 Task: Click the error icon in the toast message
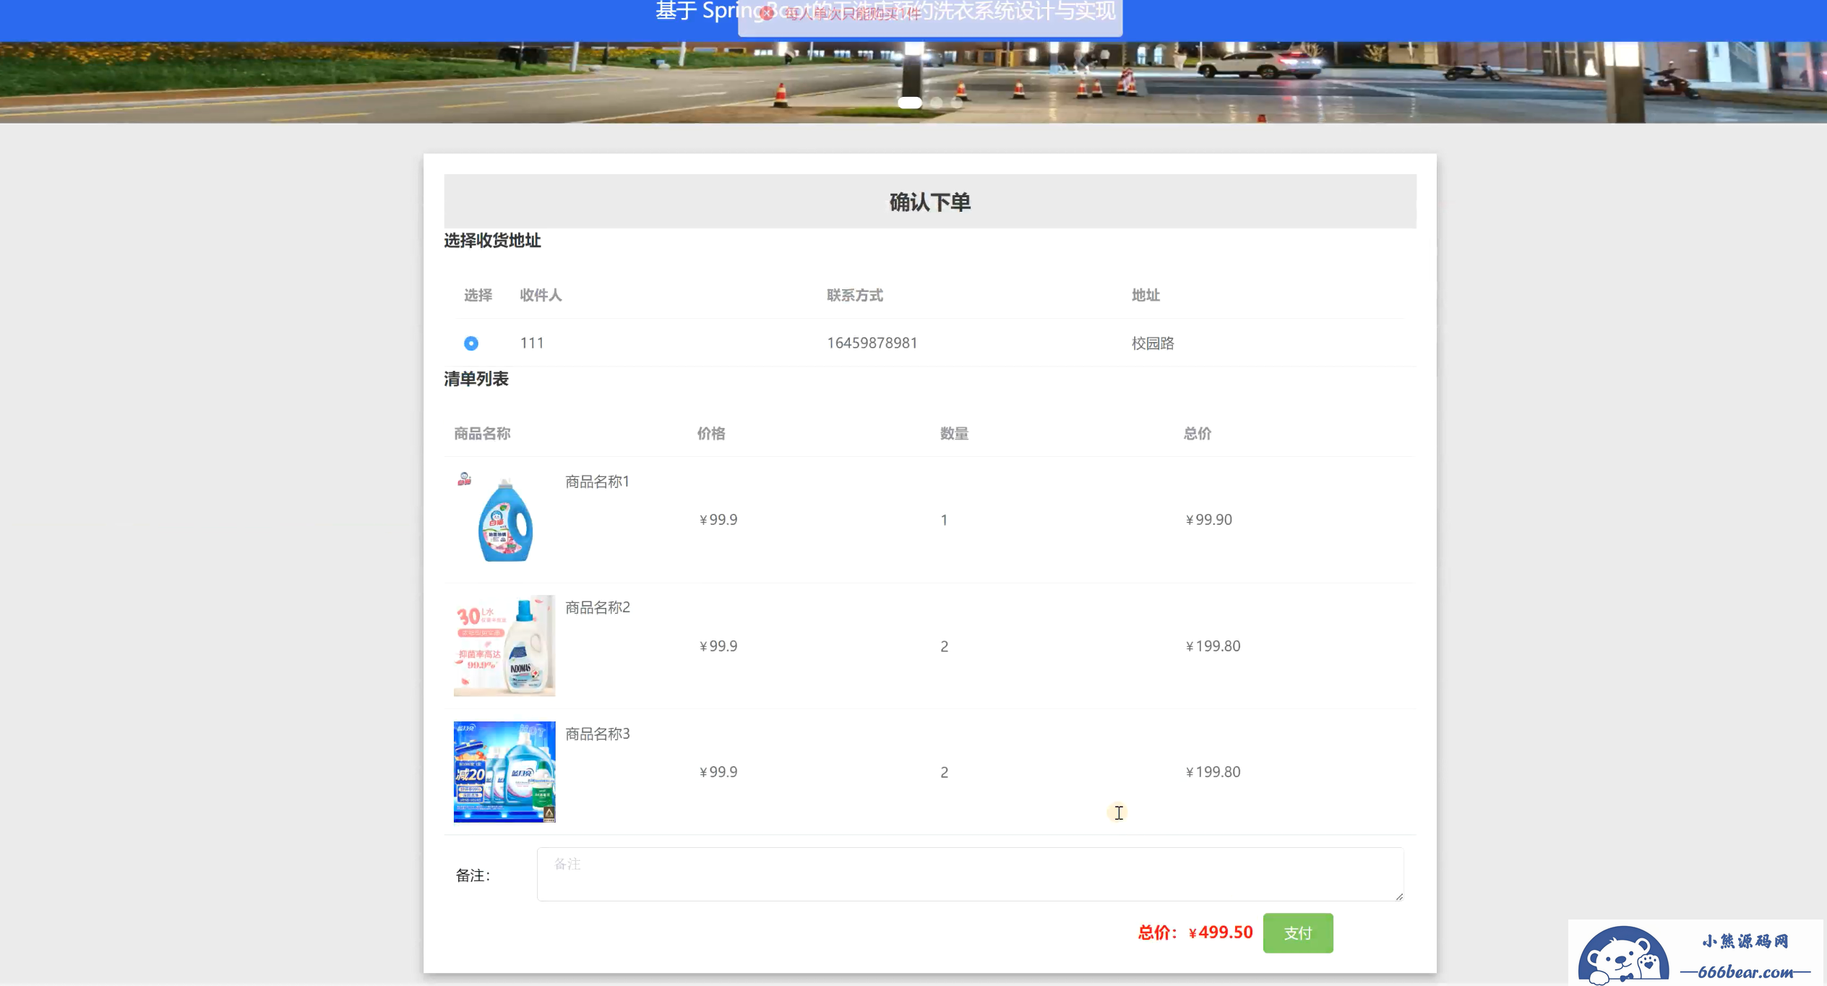(767, 13)
